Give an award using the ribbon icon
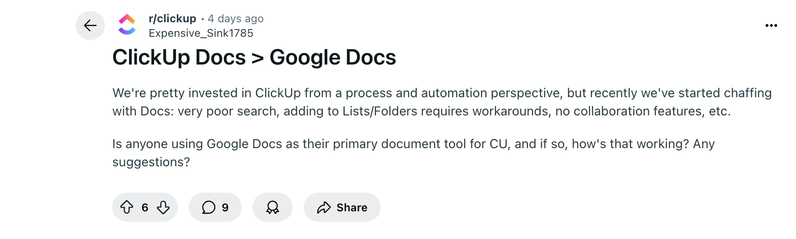The width and height of the screenshot is (796, 239). click(273, 207)
